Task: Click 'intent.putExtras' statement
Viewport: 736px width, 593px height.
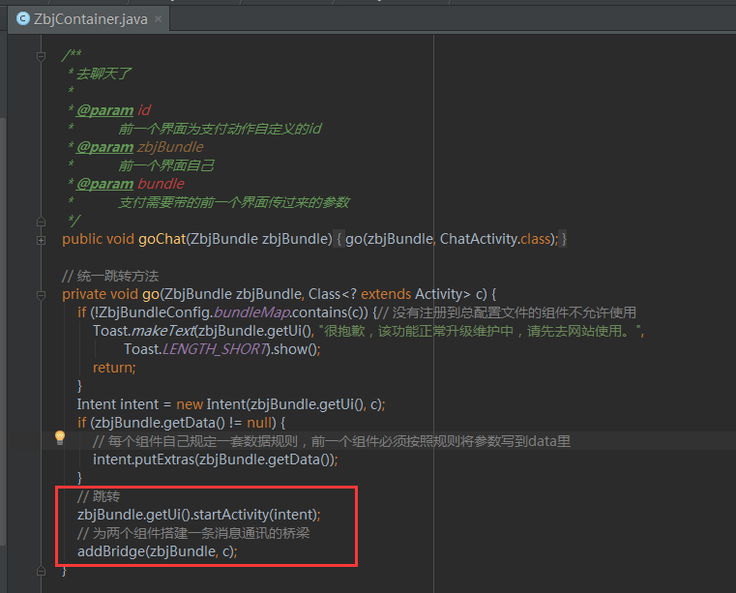Action: 215,460
